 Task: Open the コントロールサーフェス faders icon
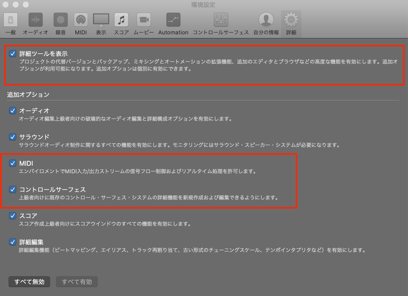tap(221, 20)
